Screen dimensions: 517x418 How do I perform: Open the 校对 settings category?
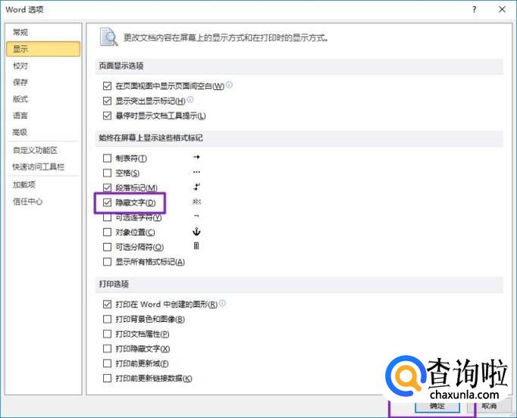pos(20,66)
